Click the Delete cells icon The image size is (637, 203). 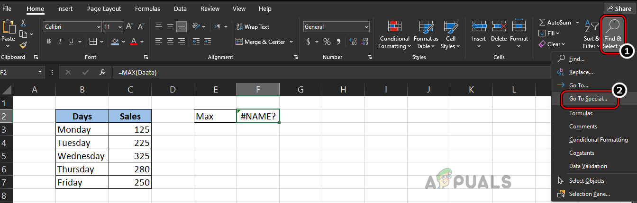pyautogui.click(x=499, y=34)
